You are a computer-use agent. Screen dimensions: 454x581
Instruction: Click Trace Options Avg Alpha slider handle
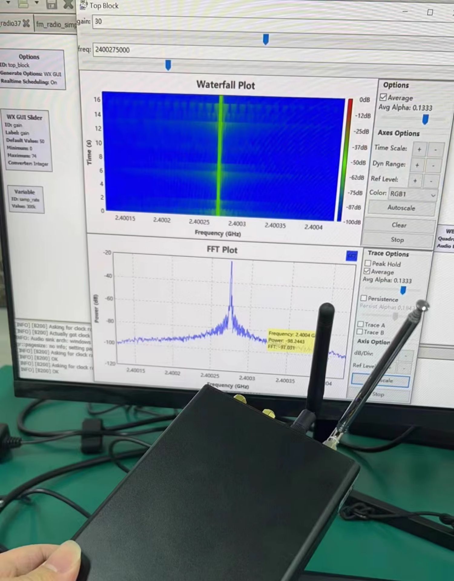[x=403, y=290]
